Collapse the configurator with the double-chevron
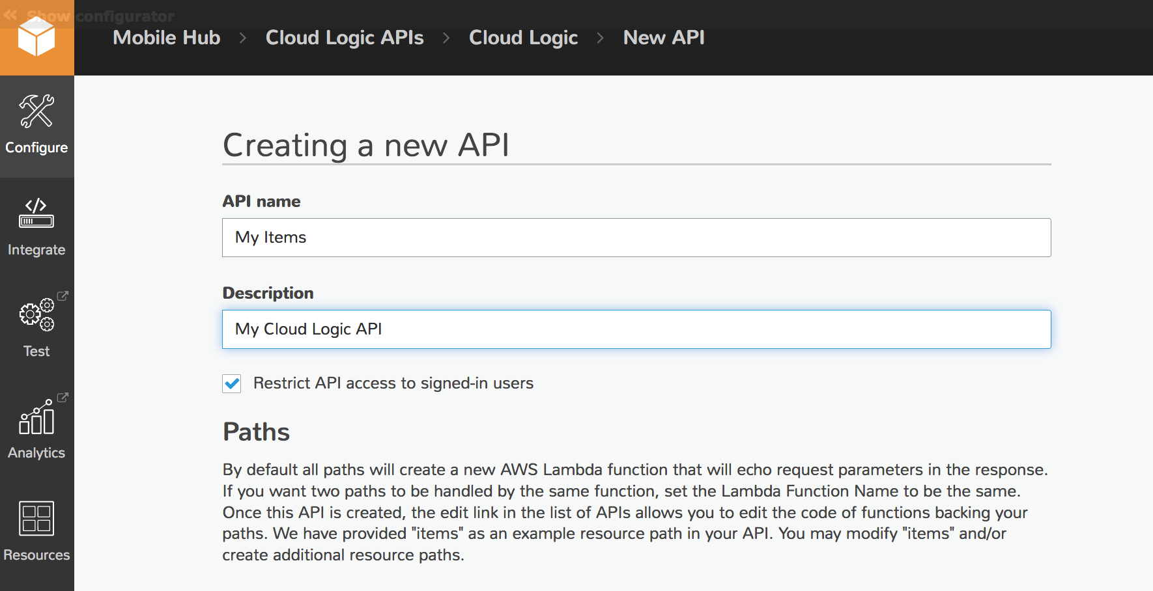Screen dimensions: 1153x591 coord(10,14)
